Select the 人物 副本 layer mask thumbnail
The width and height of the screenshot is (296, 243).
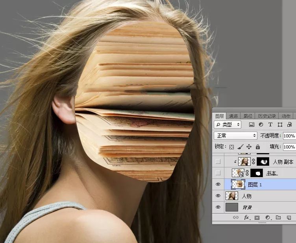(x=263, y=161)
